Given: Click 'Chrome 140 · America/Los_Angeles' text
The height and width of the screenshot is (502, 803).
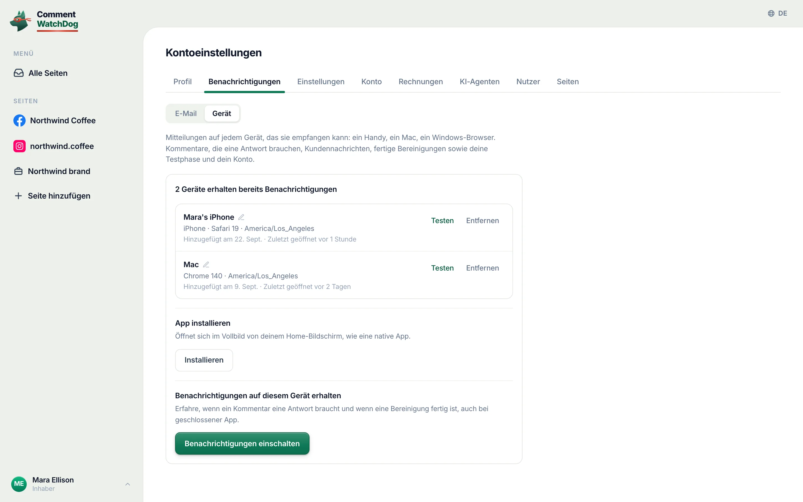Looking at the screenshot, I should [241, 276].
